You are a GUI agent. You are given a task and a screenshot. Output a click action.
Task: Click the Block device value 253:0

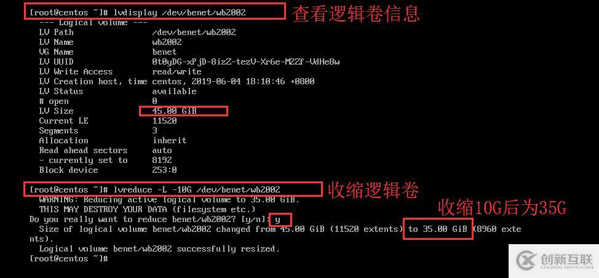click(164, 170)
